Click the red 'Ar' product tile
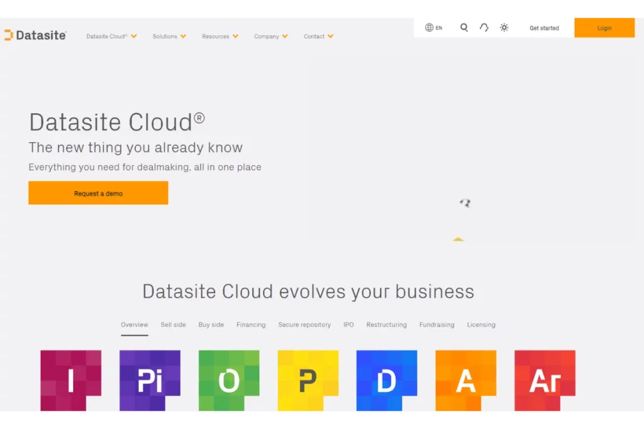644x429 pixels. pos(545,380)
